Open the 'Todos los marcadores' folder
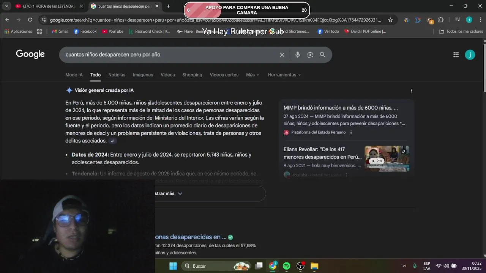 (461, 31)
